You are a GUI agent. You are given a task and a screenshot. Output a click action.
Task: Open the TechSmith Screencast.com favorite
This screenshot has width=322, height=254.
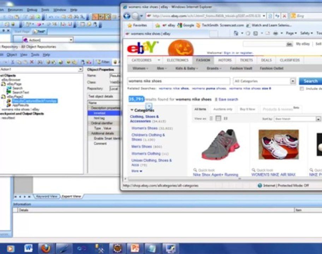220,25
